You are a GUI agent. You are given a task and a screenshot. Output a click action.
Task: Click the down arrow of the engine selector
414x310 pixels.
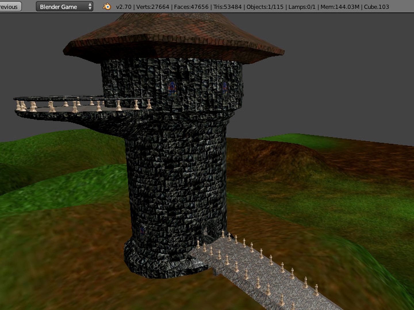90,8
